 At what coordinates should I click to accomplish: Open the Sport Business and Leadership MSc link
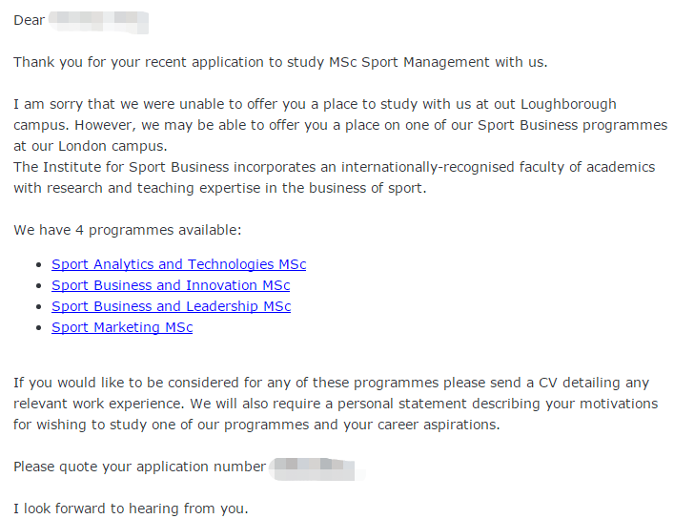[171, 306]
